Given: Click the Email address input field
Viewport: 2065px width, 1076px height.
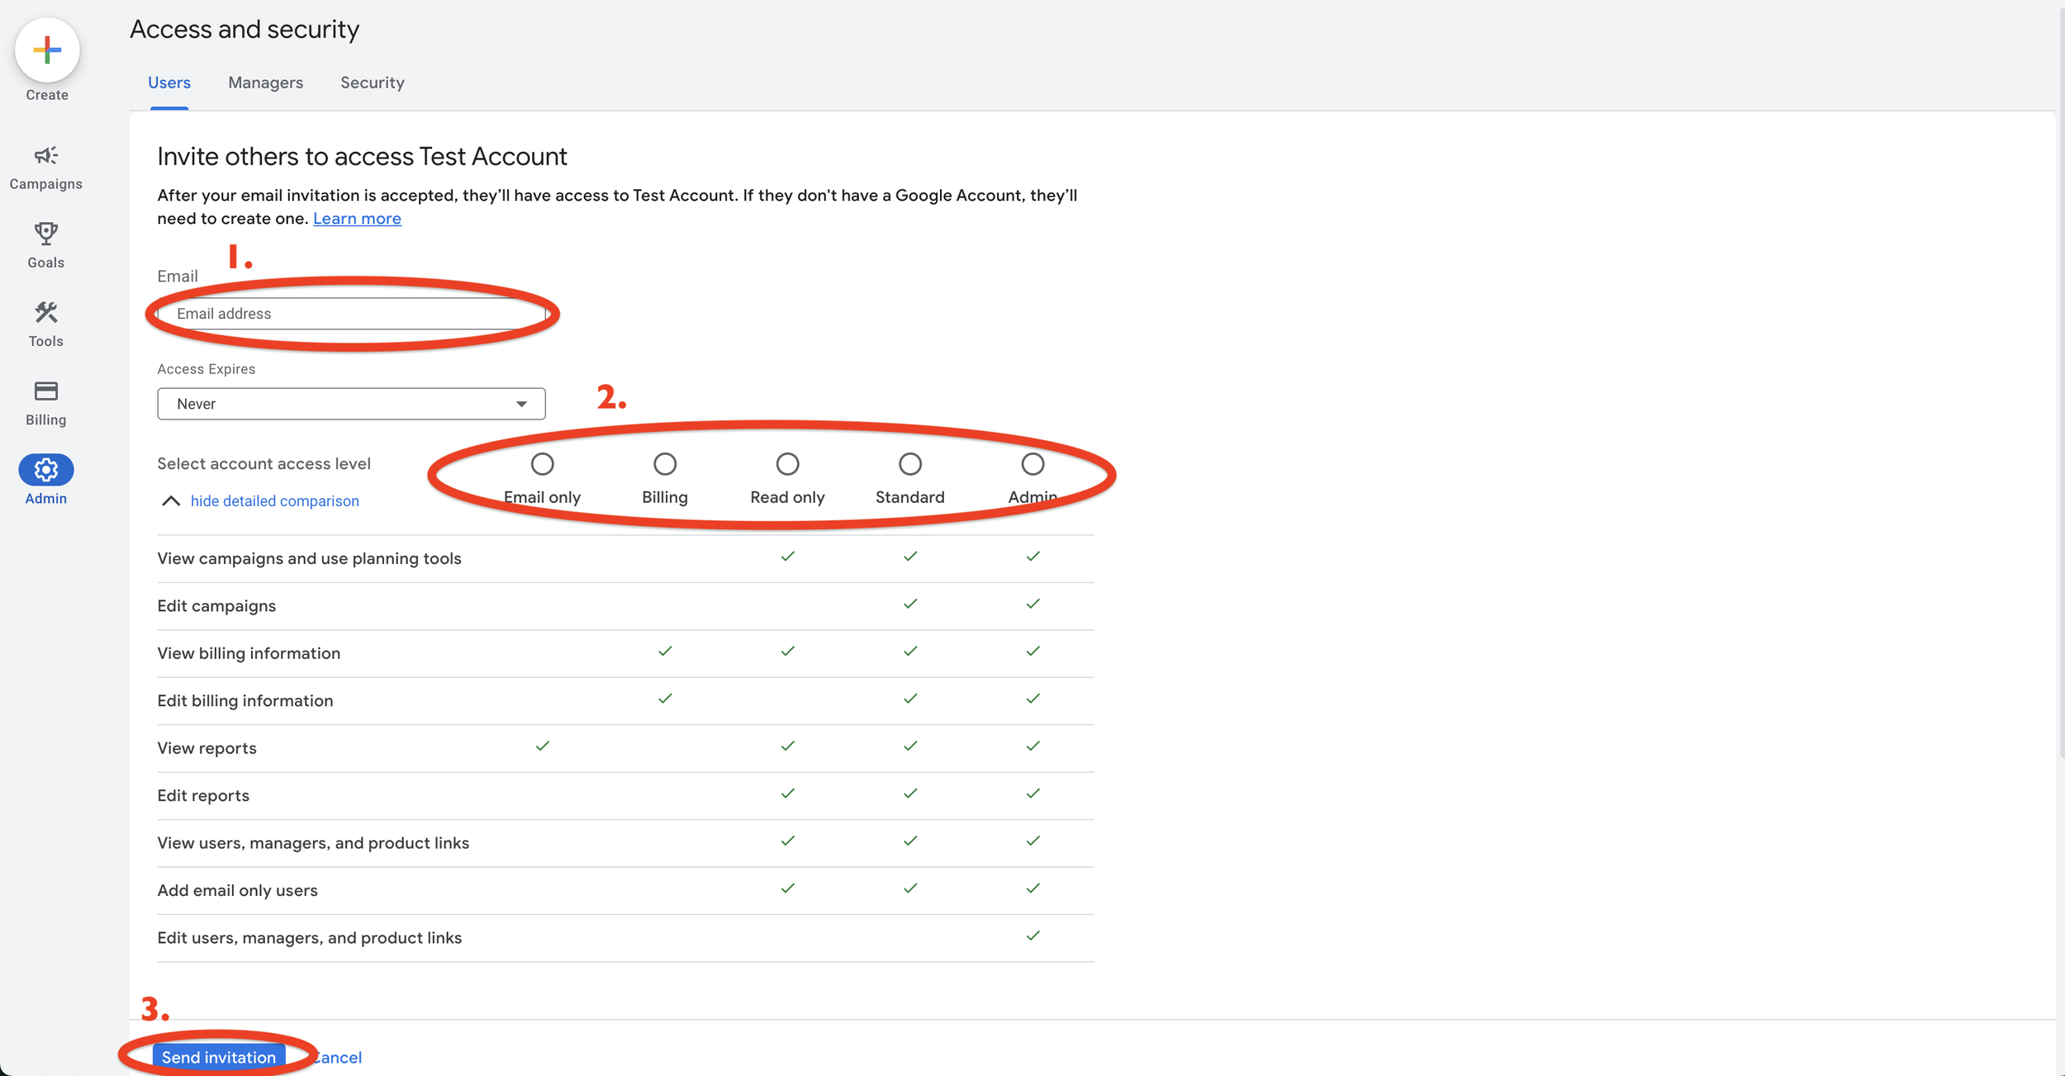Looking at the screenshot, I should tap(351, 313).
